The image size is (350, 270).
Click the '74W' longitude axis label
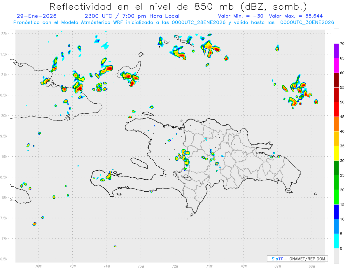pyautogui.click(x=106, y=266)
